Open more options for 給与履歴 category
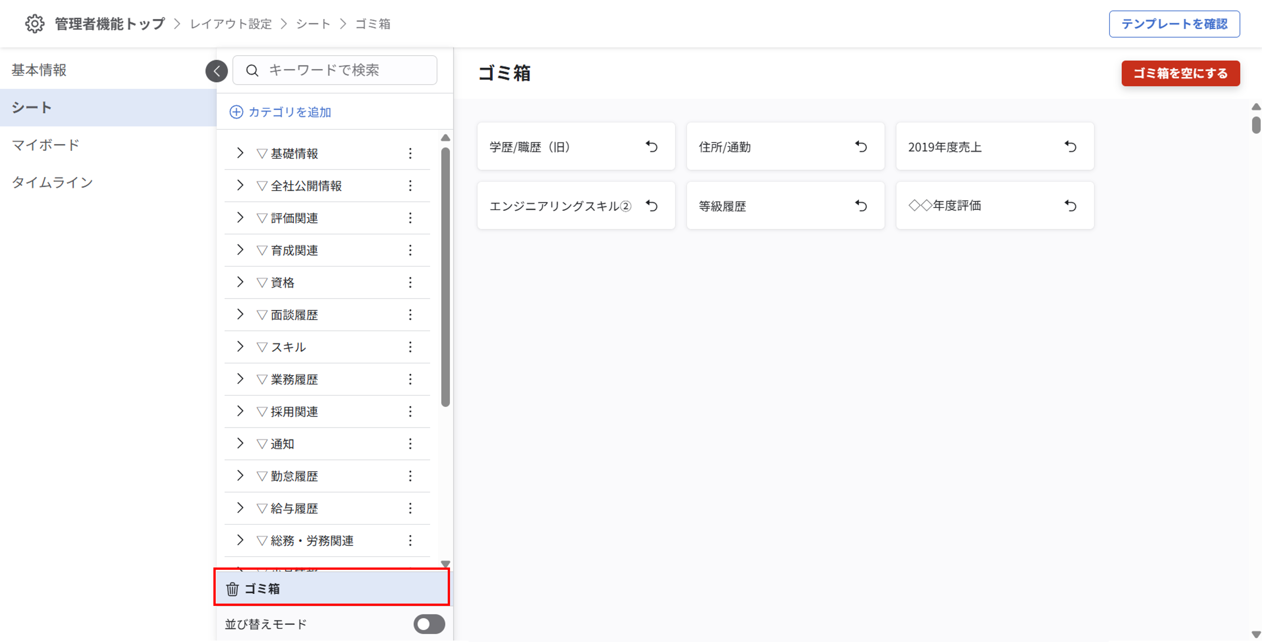The height and width of the screenshot is (642, 1262). 410,508
